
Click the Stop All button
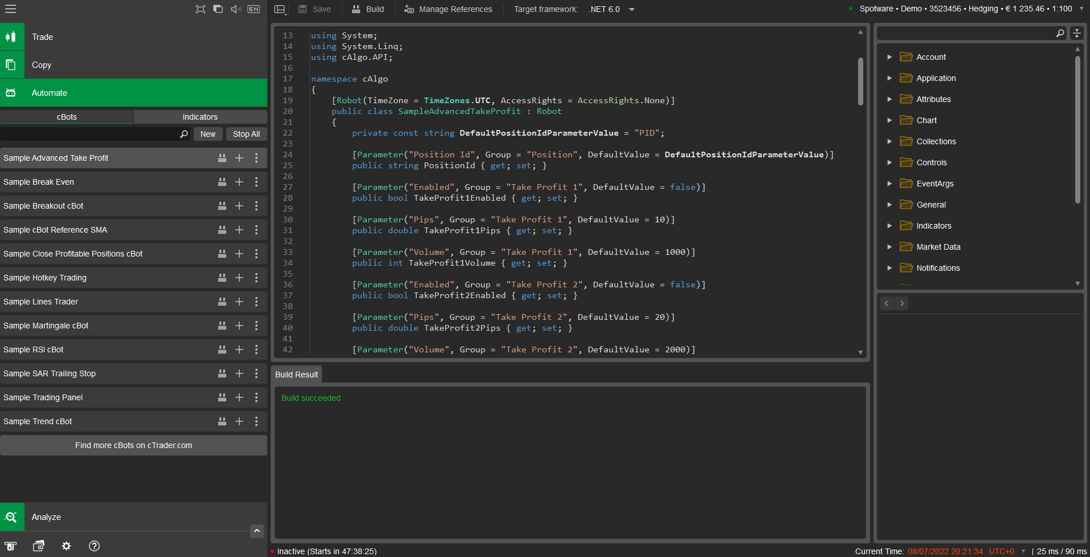[x=246, y=134]
